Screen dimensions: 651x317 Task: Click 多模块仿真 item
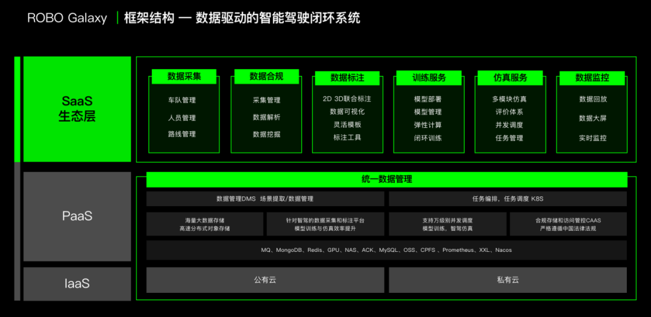point(509,99)
